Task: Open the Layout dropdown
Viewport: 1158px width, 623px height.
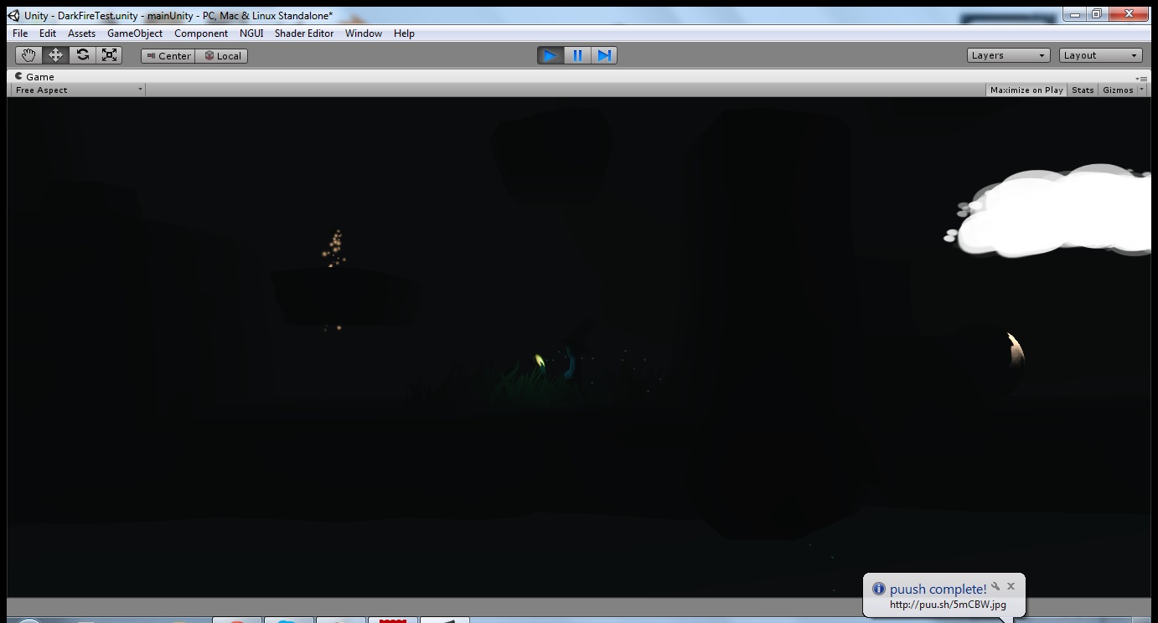Action: tap(1101, 55)
